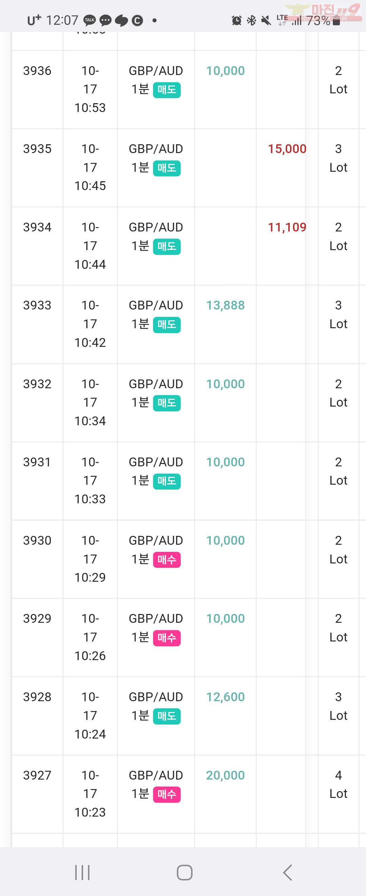Tap the 매수 badge in row 3927

tap(167, 795)
